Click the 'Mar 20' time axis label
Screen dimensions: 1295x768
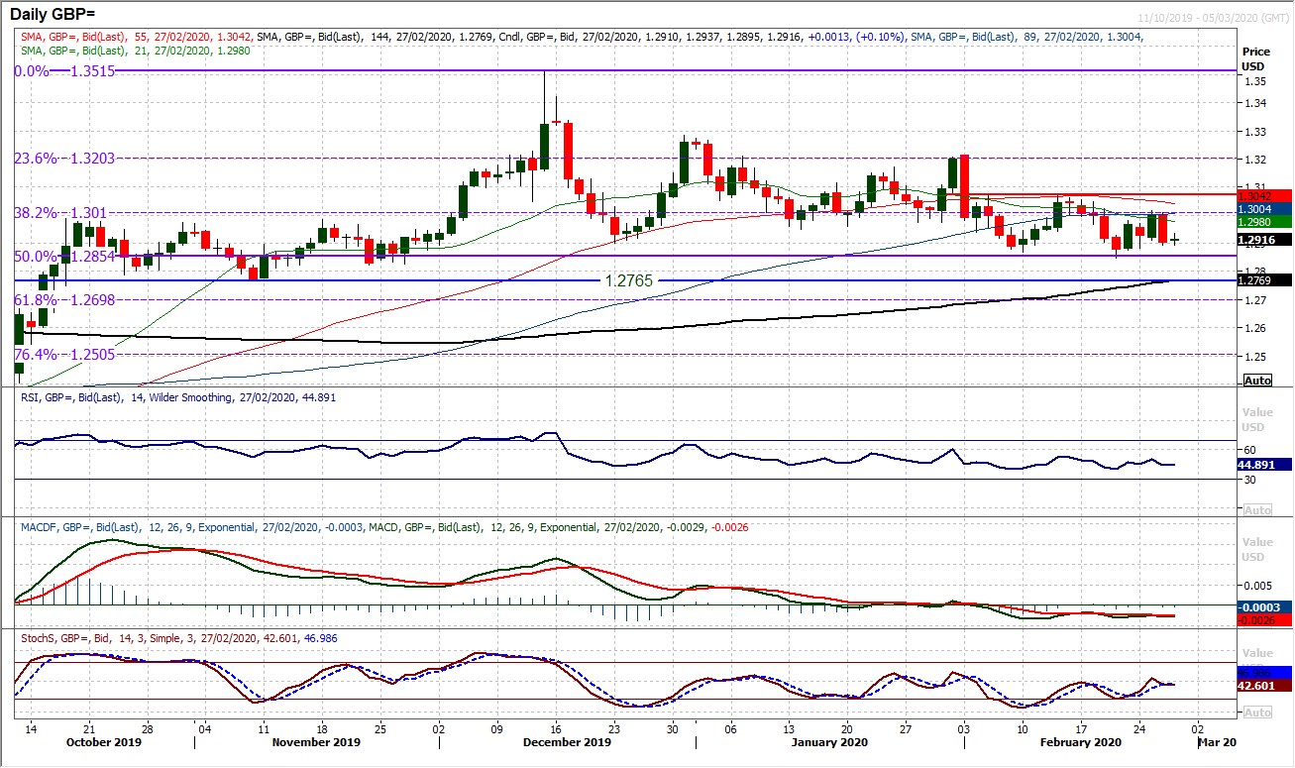(1217, 742)
